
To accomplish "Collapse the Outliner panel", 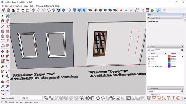I will tap(149, 88).
